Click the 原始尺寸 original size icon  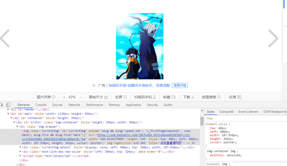pos(106,97)
